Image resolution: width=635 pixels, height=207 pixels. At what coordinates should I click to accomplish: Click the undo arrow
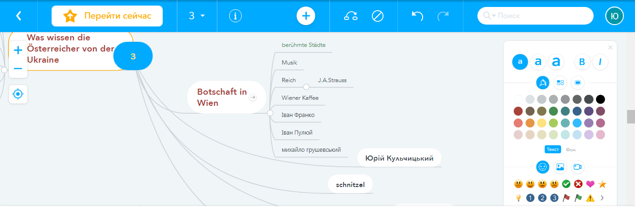point(417,16)
